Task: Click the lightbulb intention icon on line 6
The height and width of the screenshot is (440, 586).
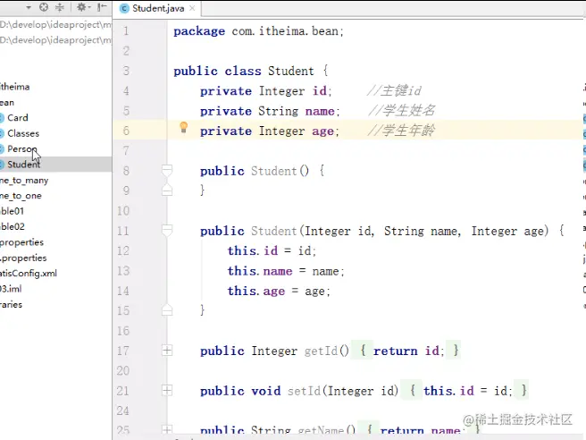Action: coord(183,128)
